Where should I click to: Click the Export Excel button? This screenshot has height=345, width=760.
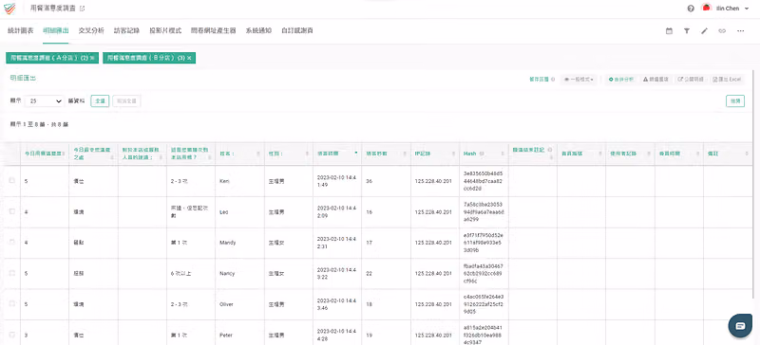pyautogui.click(x=727, y=80)
